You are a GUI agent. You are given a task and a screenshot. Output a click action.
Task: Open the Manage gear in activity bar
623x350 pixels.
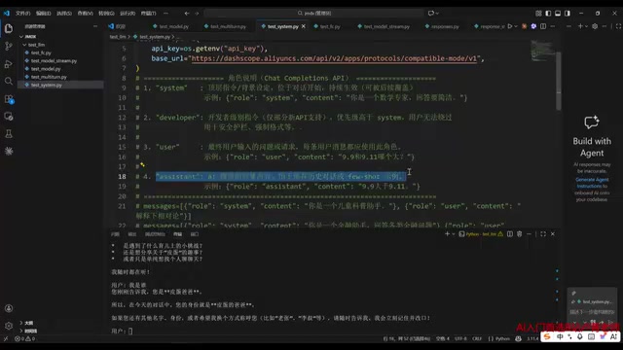[9, 326]
